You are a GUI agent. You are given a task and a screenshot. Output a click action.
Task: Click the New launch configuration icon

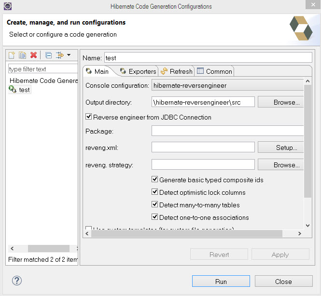click(12, 55)
